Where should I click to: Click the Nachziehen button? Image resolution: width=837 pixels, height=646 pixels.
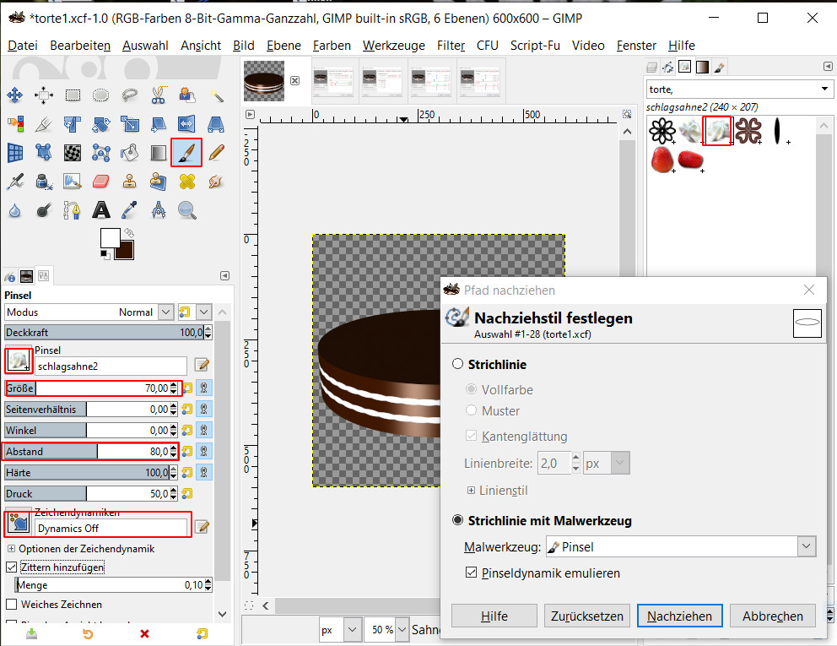coord(679,616)
